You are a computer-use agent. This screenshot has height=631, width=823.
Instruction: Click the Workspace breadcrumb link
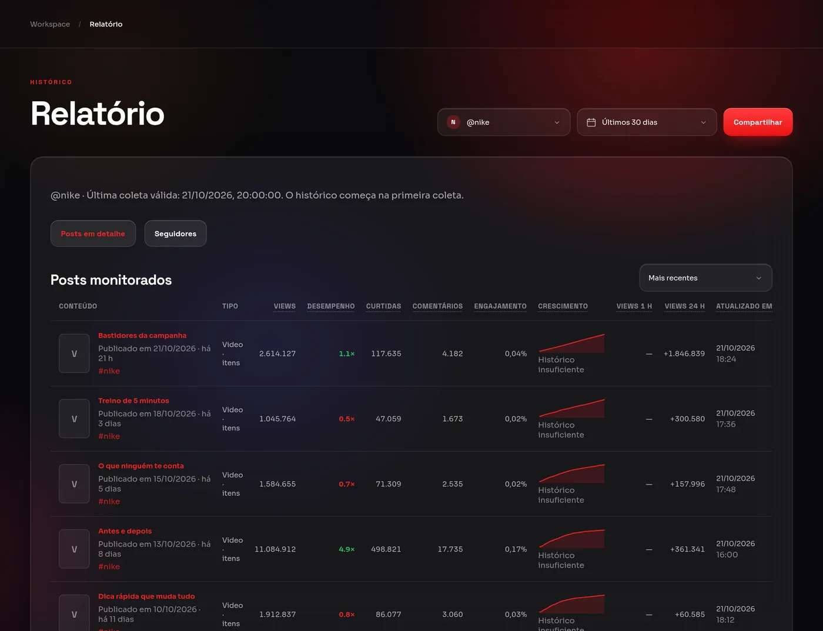[x=50, y=24]
